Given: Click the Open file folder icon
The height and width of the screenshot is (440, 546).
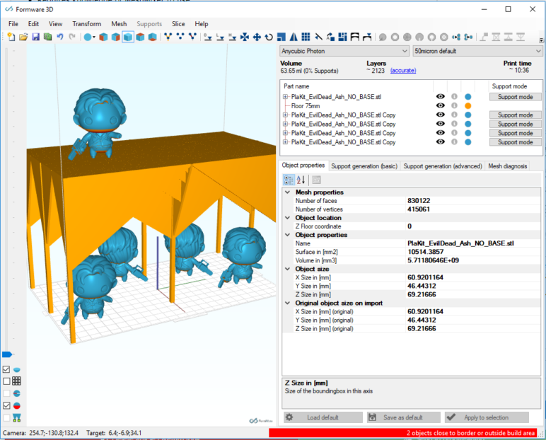Looking at the screenshot, I should [23, 37].
